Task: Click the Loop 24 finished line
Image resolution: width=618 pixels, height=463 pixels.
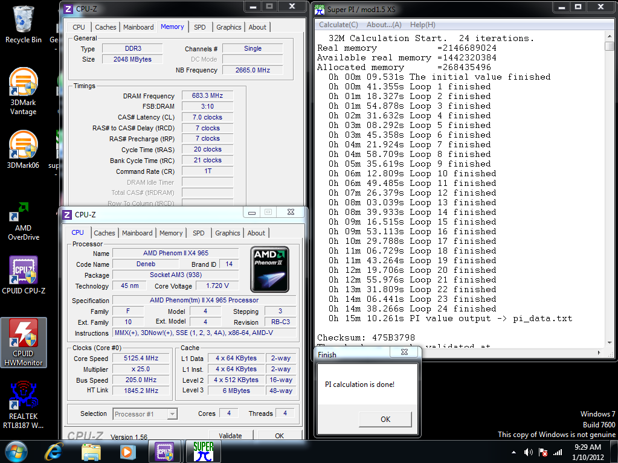Action: click(412, 308)
